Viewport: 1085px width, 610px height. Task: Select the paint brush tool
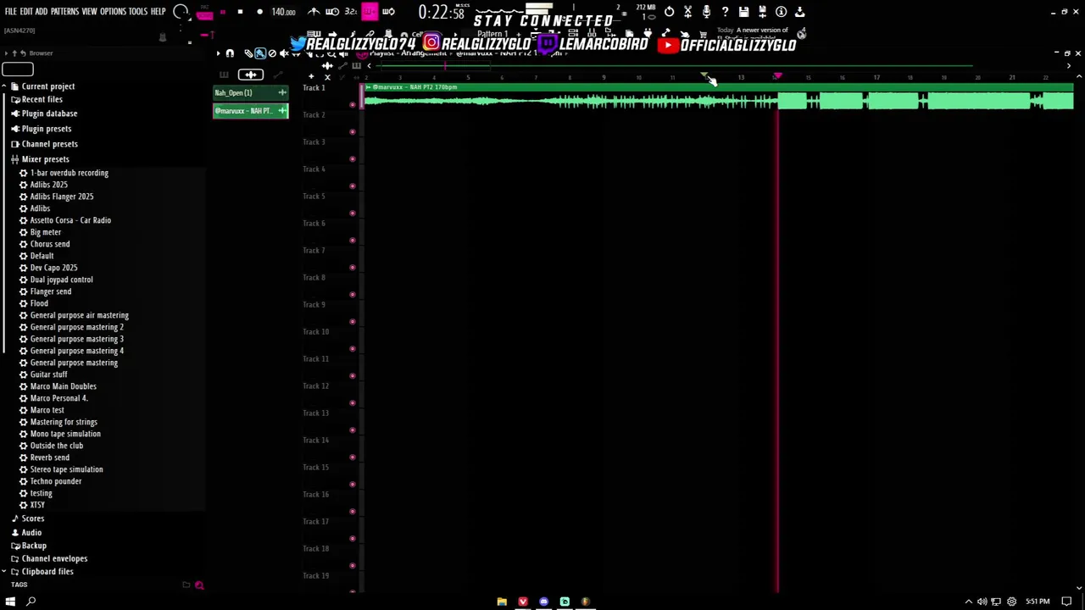coord(260,53)
